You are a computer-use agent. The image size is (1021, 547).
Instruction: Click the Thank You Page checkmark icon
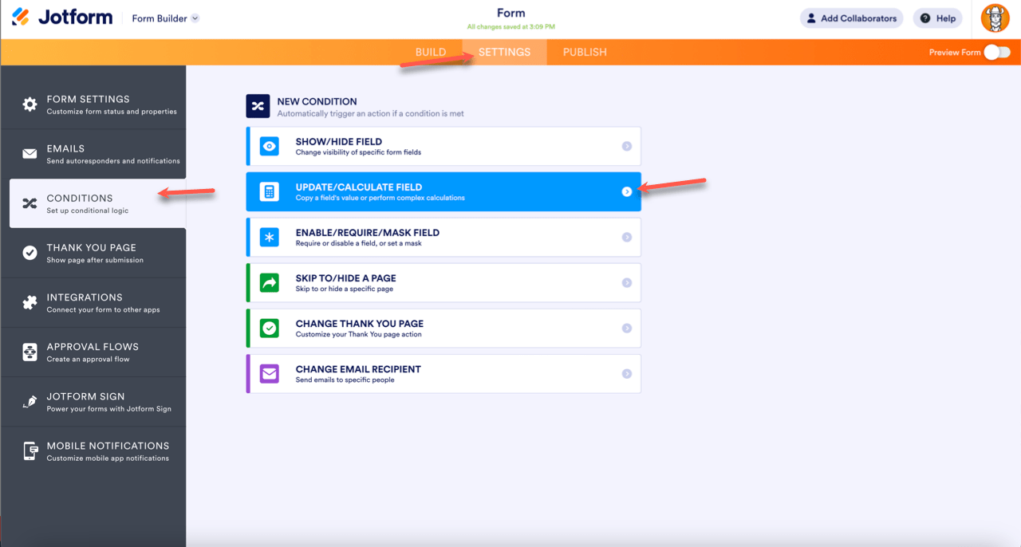click(x=30, y=253)
